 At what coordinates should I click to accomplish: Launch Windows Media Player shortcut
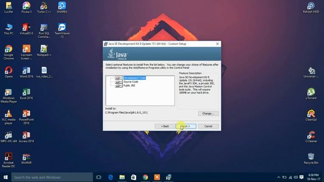(9, 96)
